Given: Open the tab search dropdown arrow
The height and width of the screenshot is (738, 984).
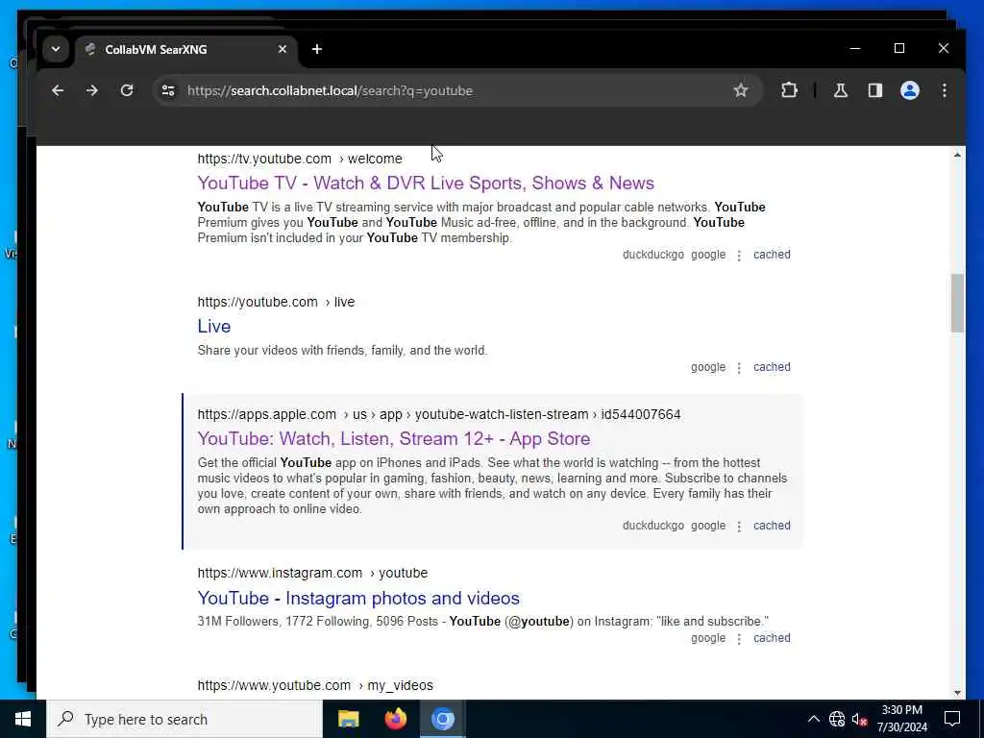Looking at the screenshot, I should point(56,49).
